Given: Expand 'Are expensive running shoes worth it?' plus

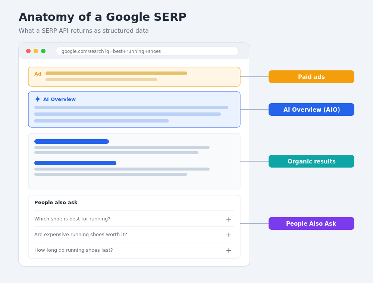Looking at the screenshot, I should pyautogui.click(x=229, y=235).
